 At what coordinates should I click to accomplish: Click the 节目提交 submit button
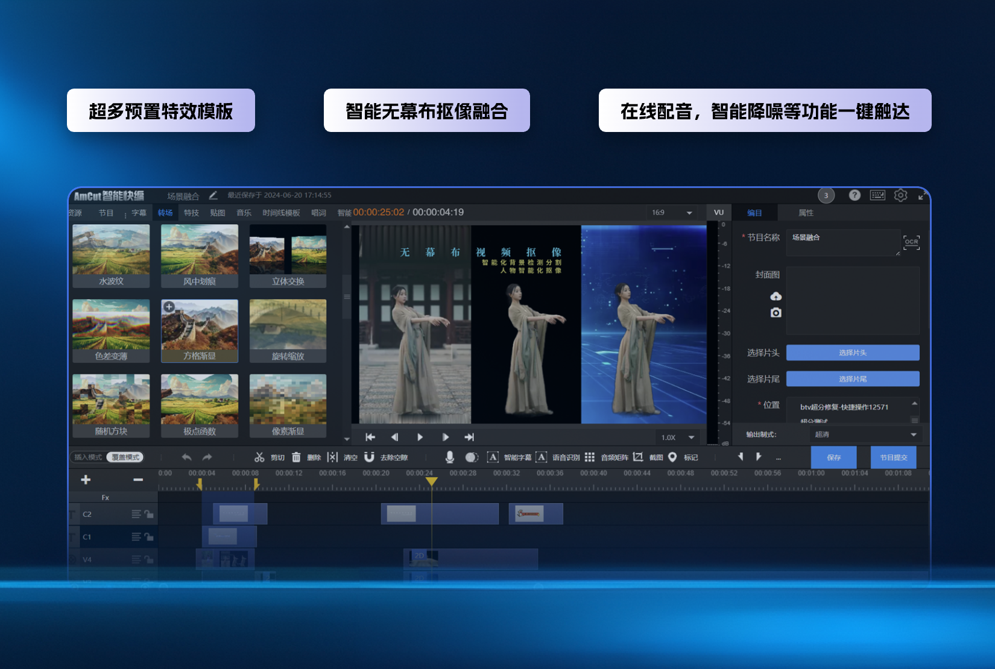893,457
